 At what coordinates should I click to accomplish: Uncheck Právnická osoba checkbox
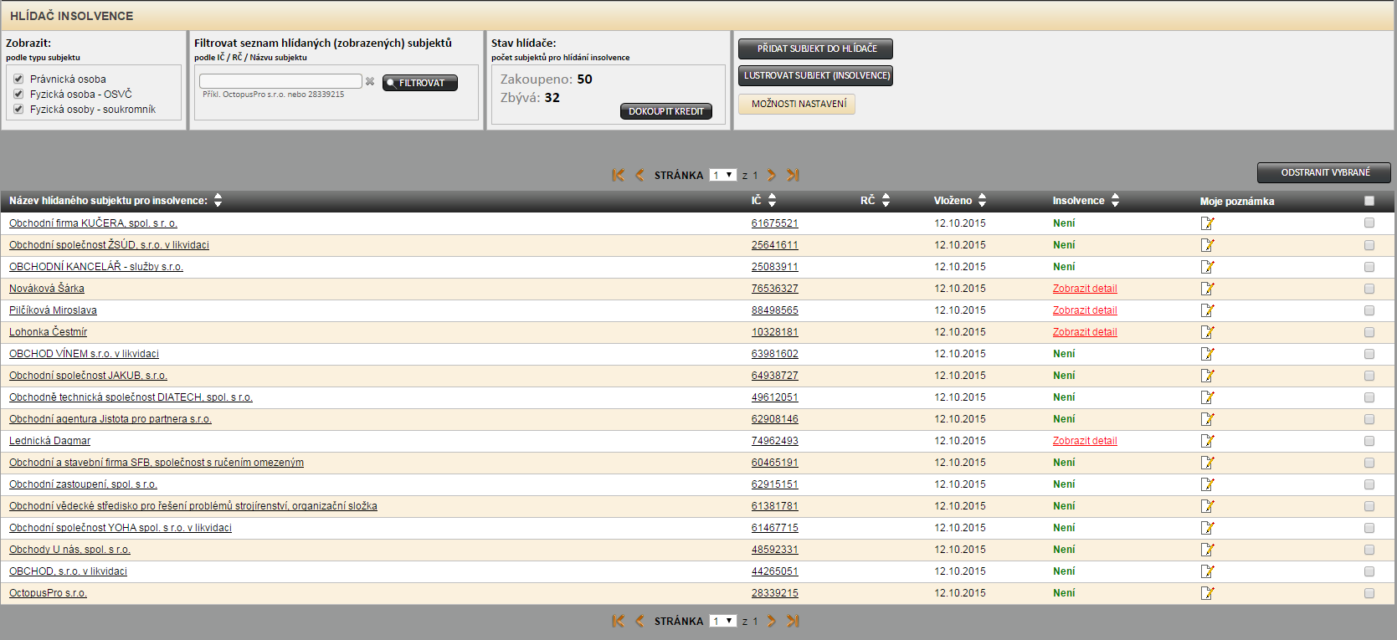[18, 79]
